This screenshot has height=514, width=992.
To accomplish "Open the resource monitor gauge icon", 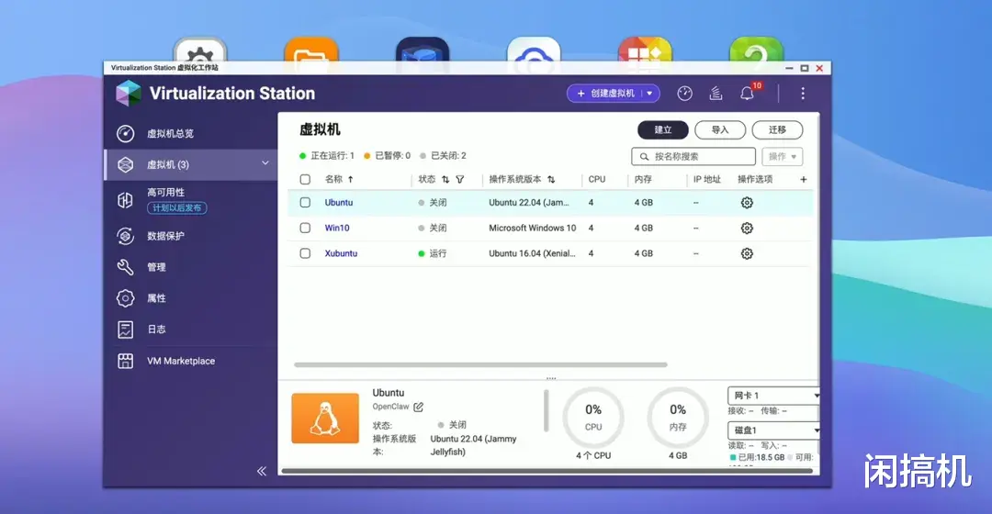I will [x=684, y=94].
